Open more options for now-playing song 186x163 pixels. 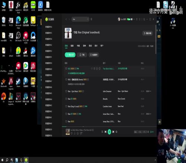78,133
